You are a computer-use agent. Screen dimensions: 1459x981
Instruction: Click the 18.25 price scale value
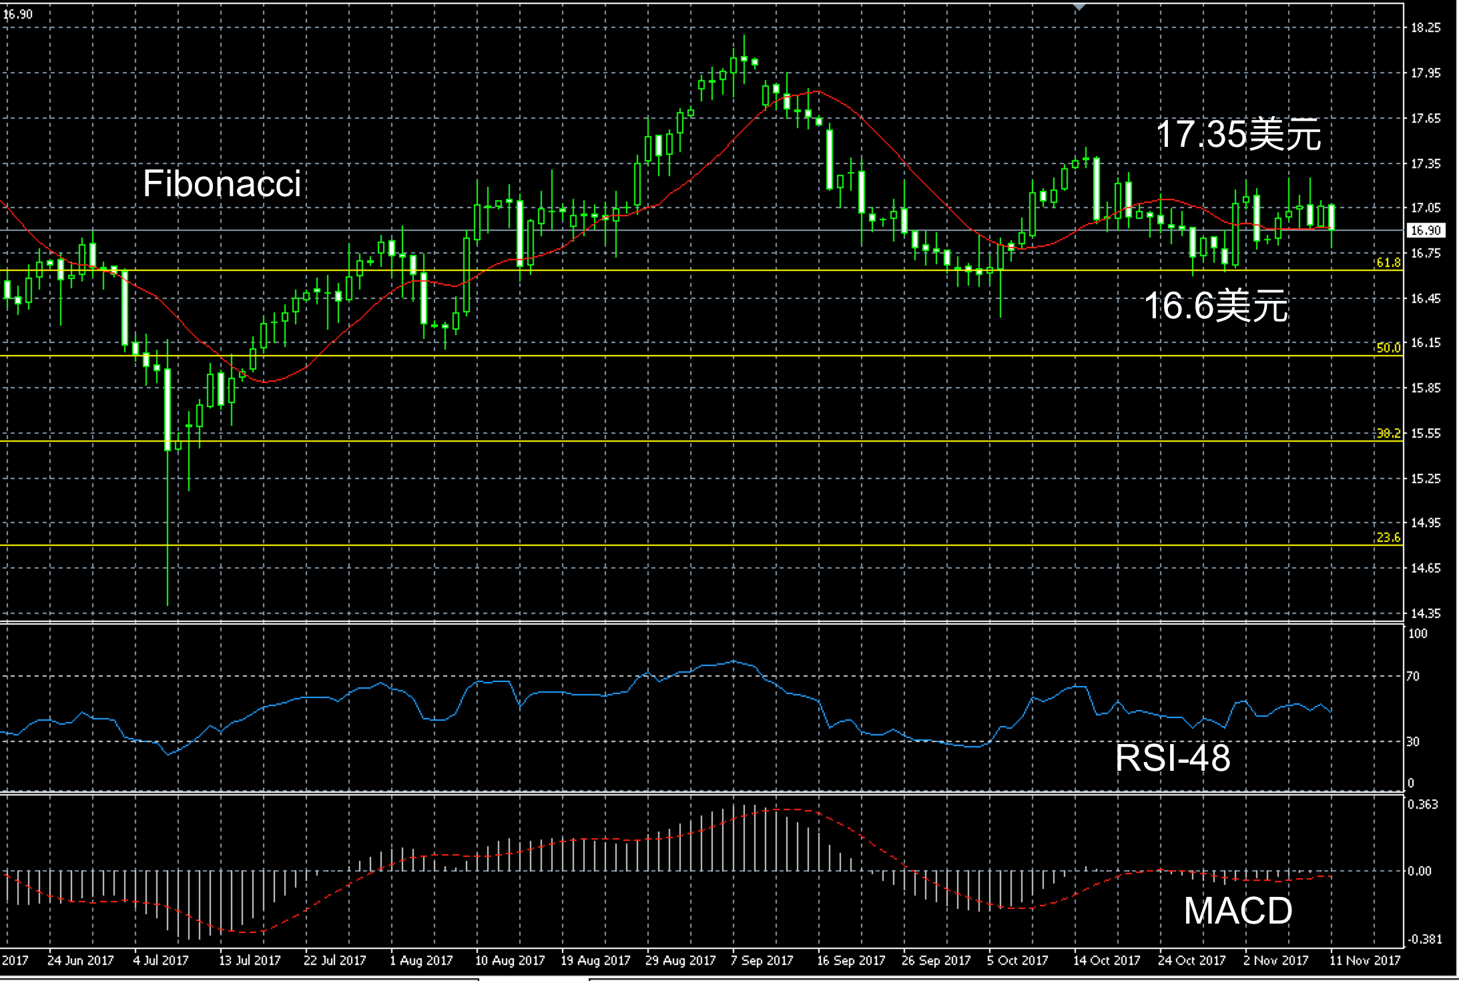click(1426, 28)
